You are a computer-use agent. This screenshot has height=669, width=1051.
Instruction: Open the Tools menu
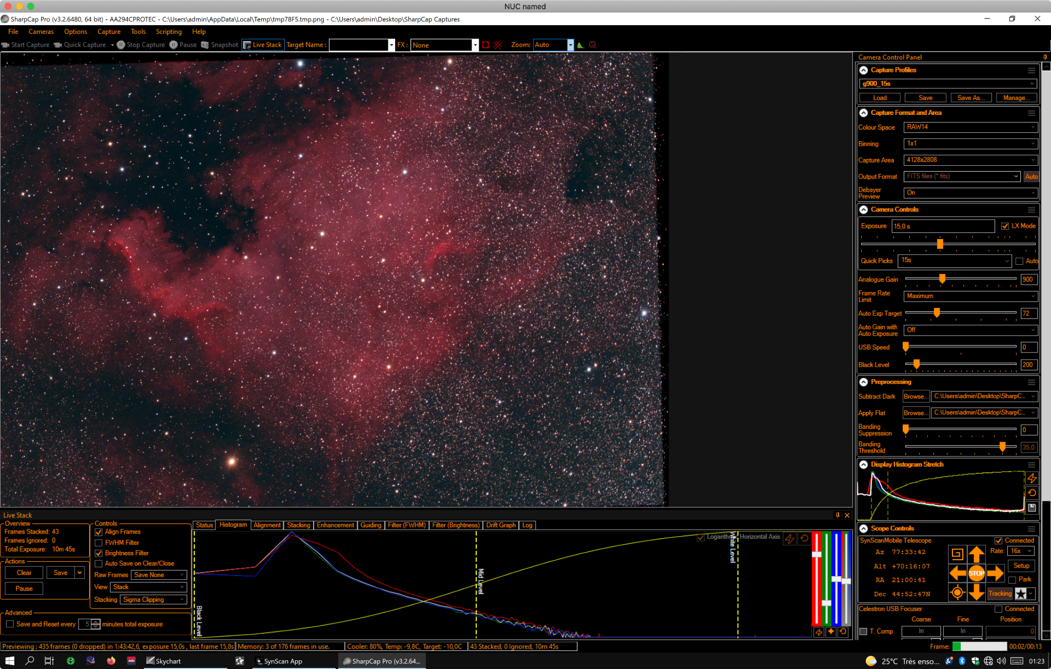(x=138, y=32)
